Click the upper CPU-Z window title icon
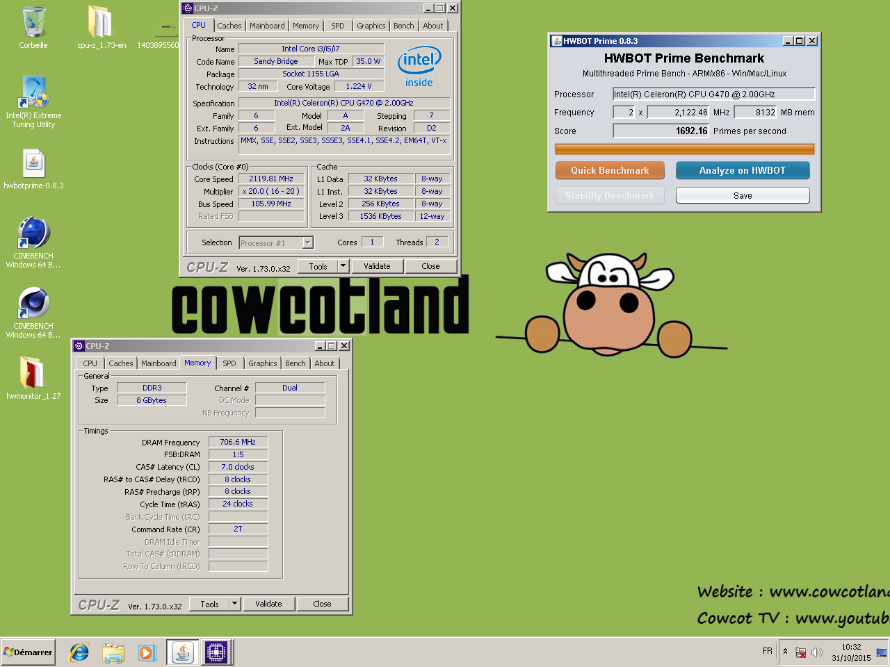Screen dimensions: 890x667 pyautogui.click(x=188, y=8)
